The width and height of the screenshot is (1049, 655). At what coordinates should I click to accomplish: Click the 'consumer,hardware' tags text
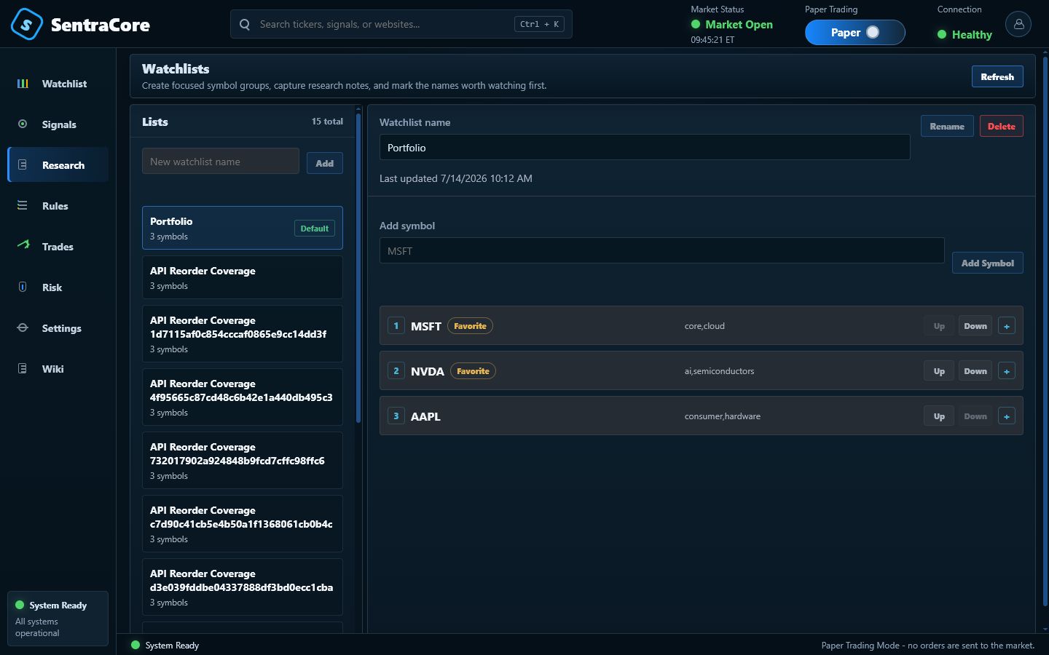coord(723,416)
